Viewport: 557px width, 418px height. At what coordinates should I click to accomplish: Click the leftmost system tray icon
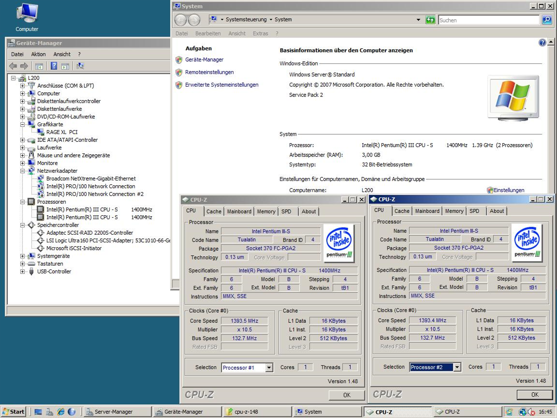pos(509,412)
